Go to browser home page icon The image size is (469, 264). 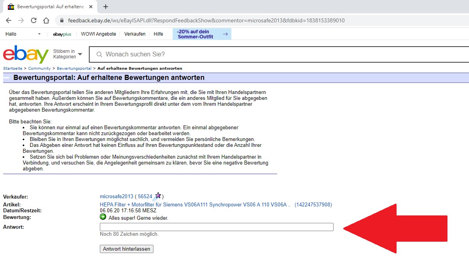[46, 20]
